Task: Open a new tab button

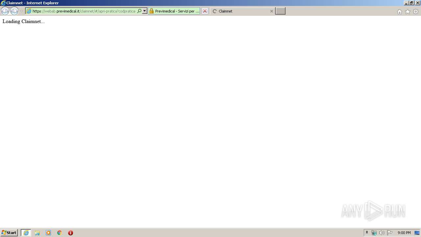Action: point(280,11)
